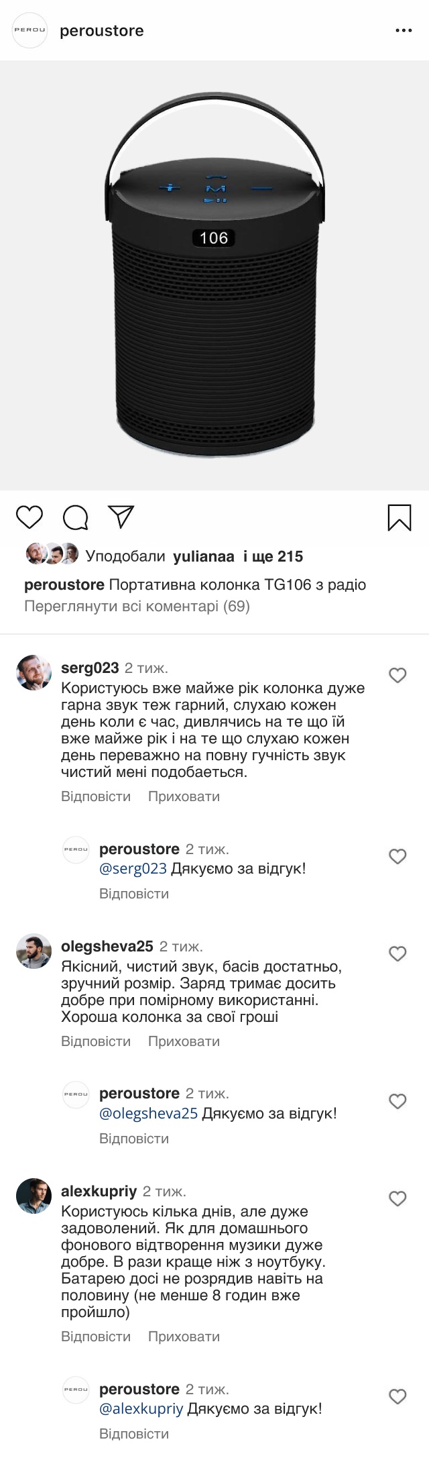Save the post with the bookmark icon
Screen dimensions: 429x1458
[400, 517]
